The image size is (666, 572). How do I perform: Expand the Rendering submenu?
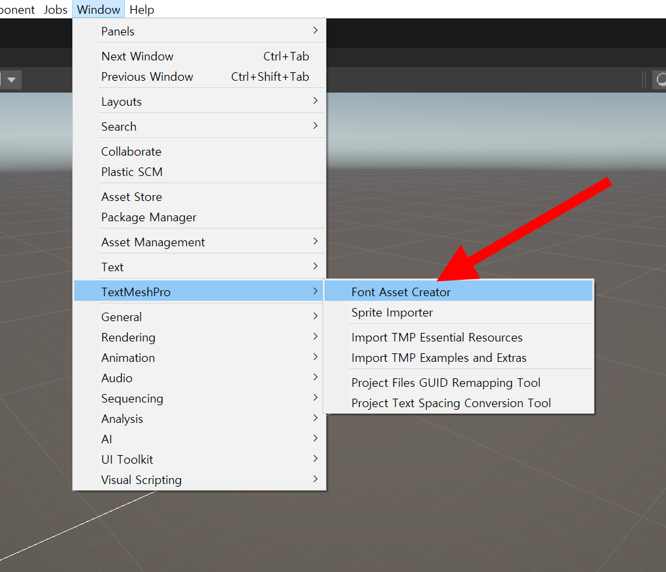point(200,337)
